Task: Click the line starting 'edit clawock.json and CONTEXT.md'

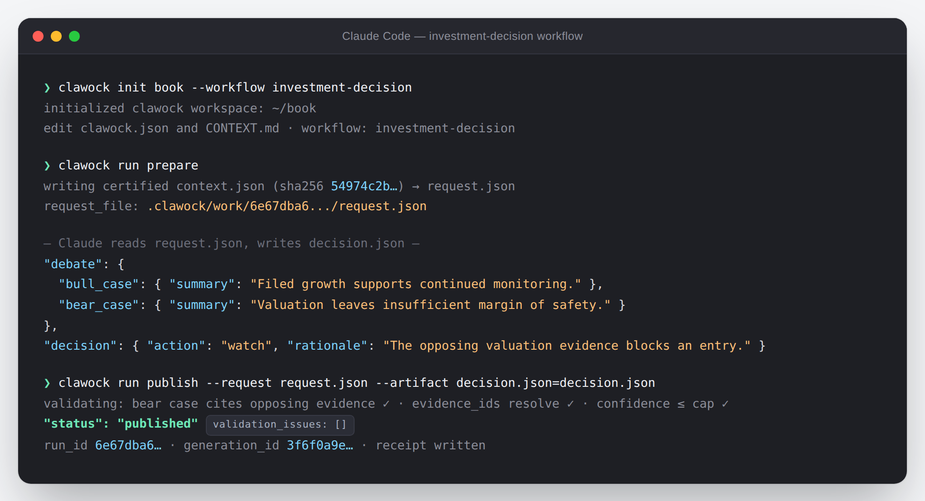Action: point(279,128)
